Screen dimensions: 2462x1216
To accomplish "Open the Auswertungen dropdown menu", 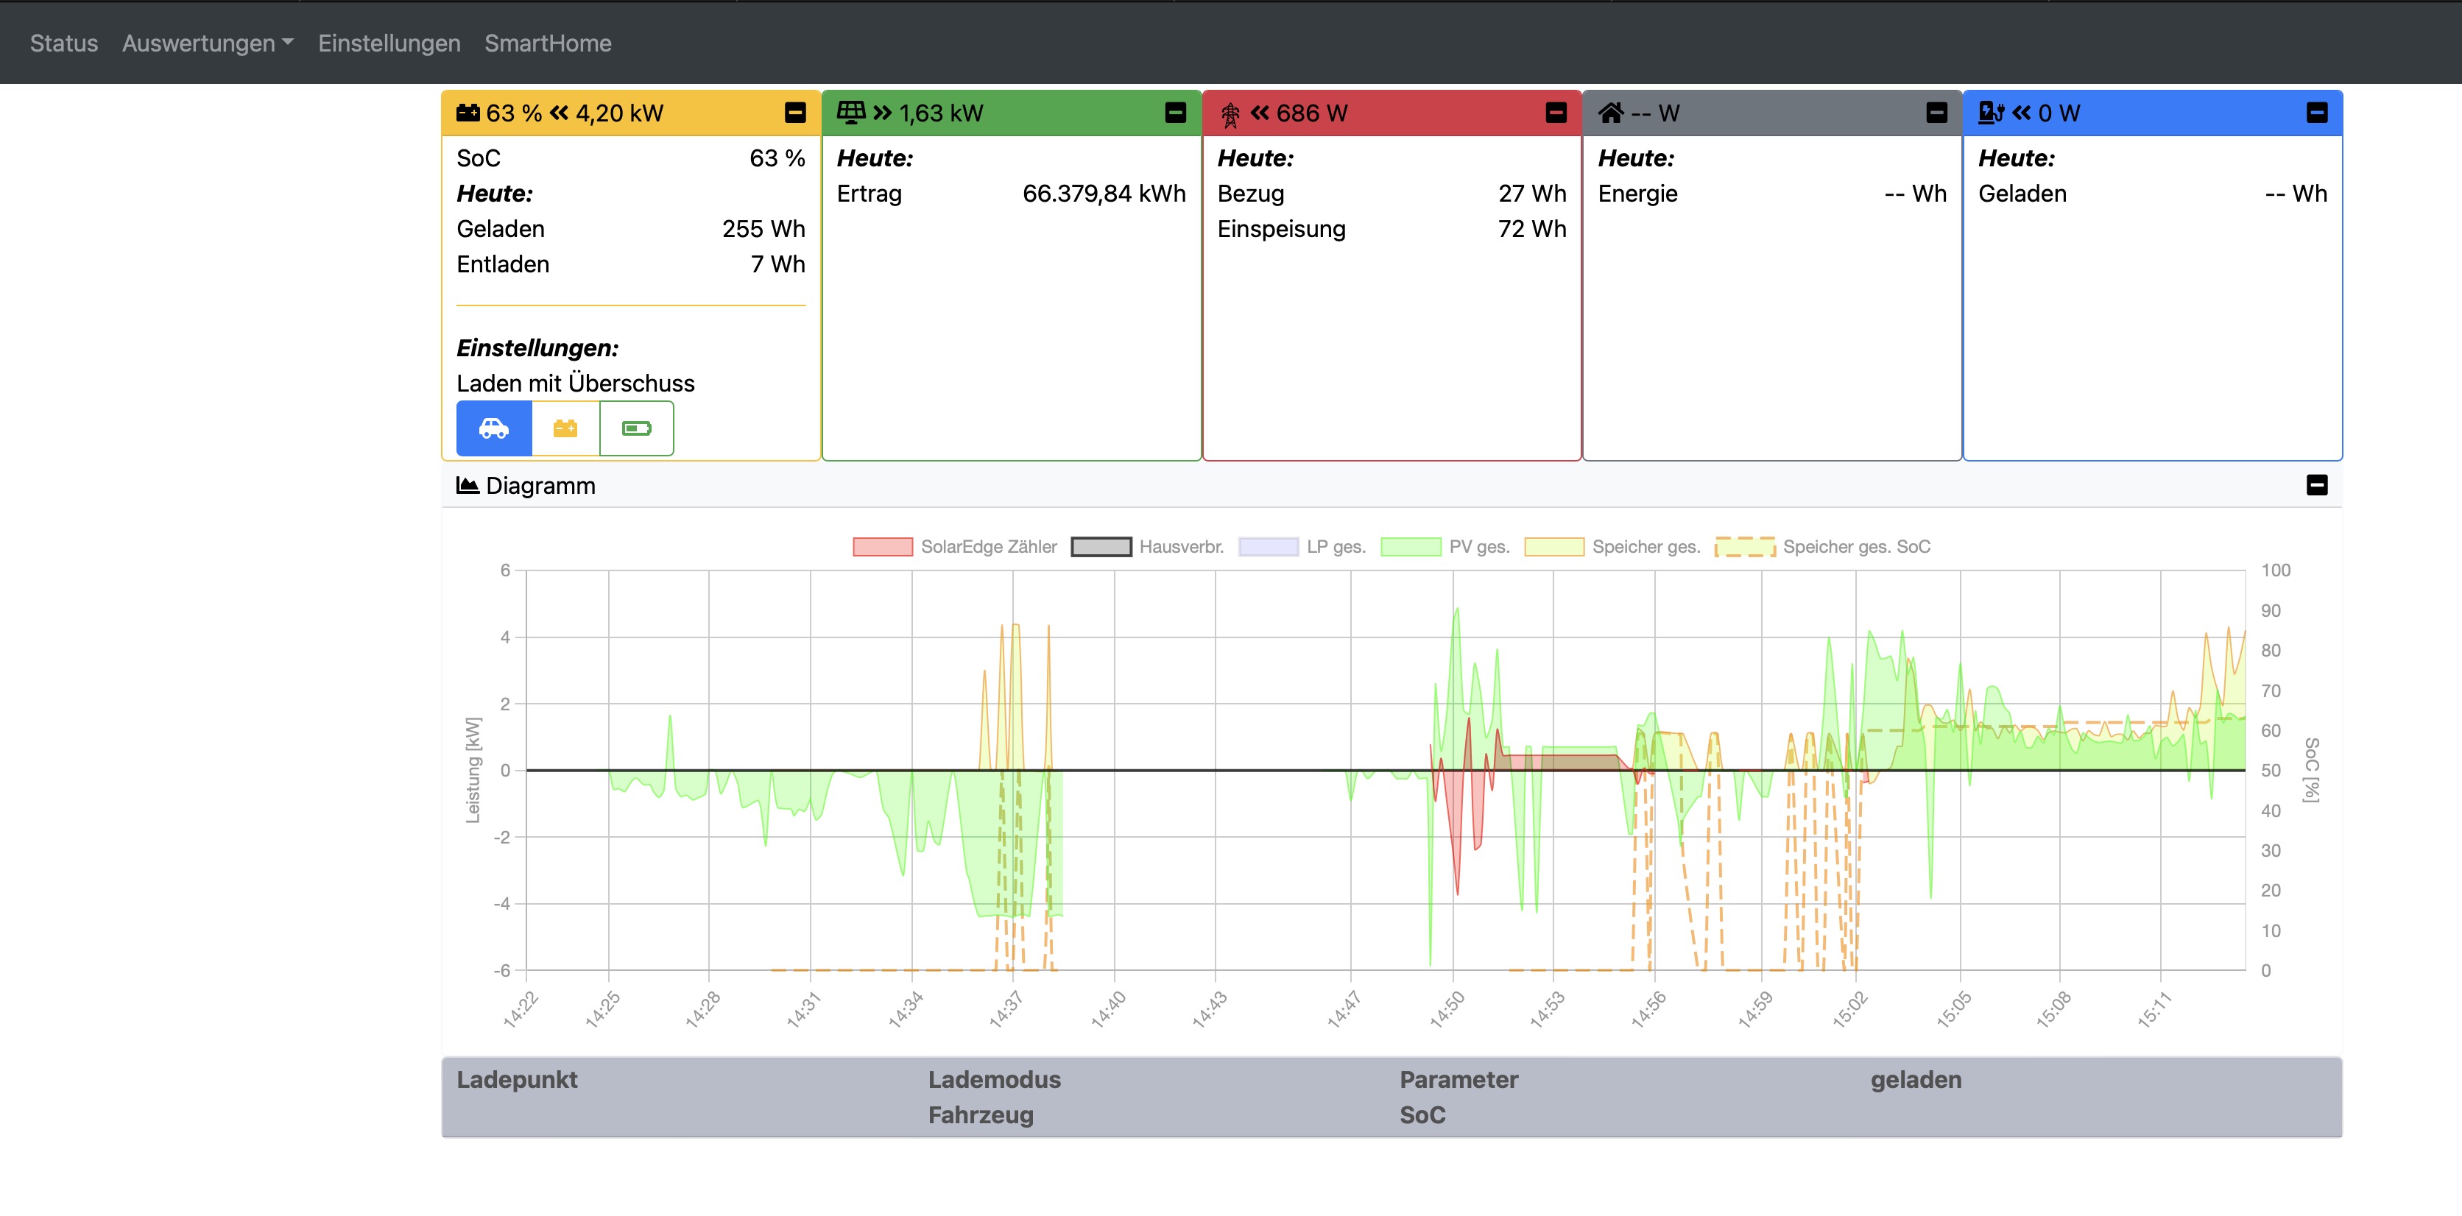I will [208, 43].
